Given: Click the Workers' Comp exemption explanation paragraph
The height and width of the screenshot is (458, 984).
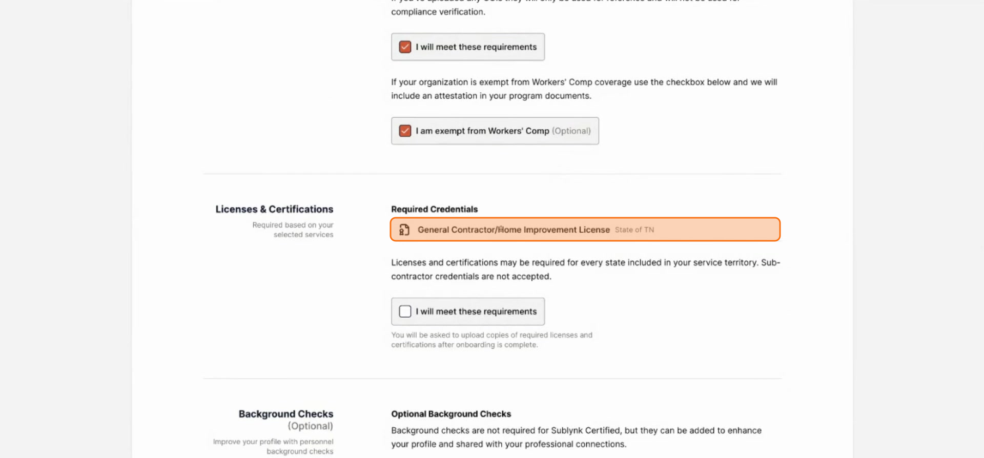Looking at the screenshot, I should [x=584, y=89].
